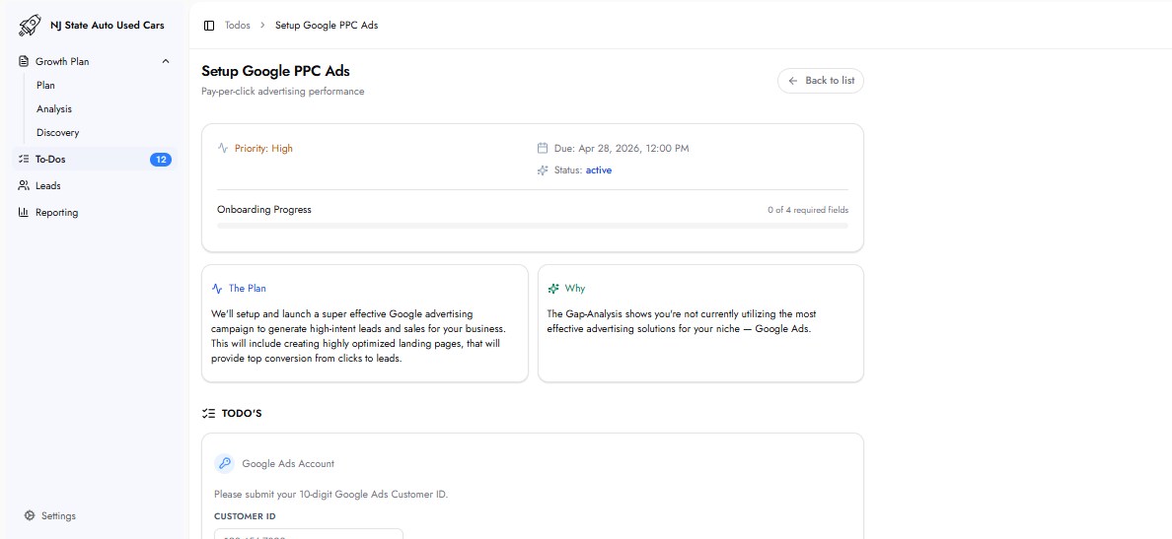This screenshot has width=1172, height=539.
Task: Open Settings at sidebar bottom
Action: [58, 516]
